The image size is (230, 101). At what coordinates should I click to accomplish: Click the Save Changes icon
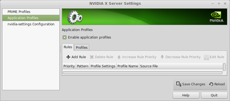pos(179,84)
